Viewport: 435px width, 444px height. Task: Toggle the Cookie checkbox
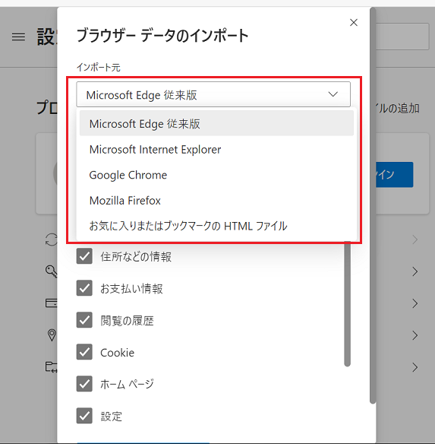pos(84,352)
